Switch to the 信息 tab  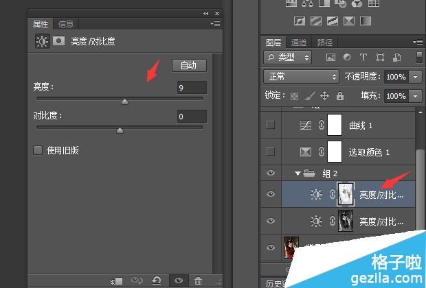(66, 24)
